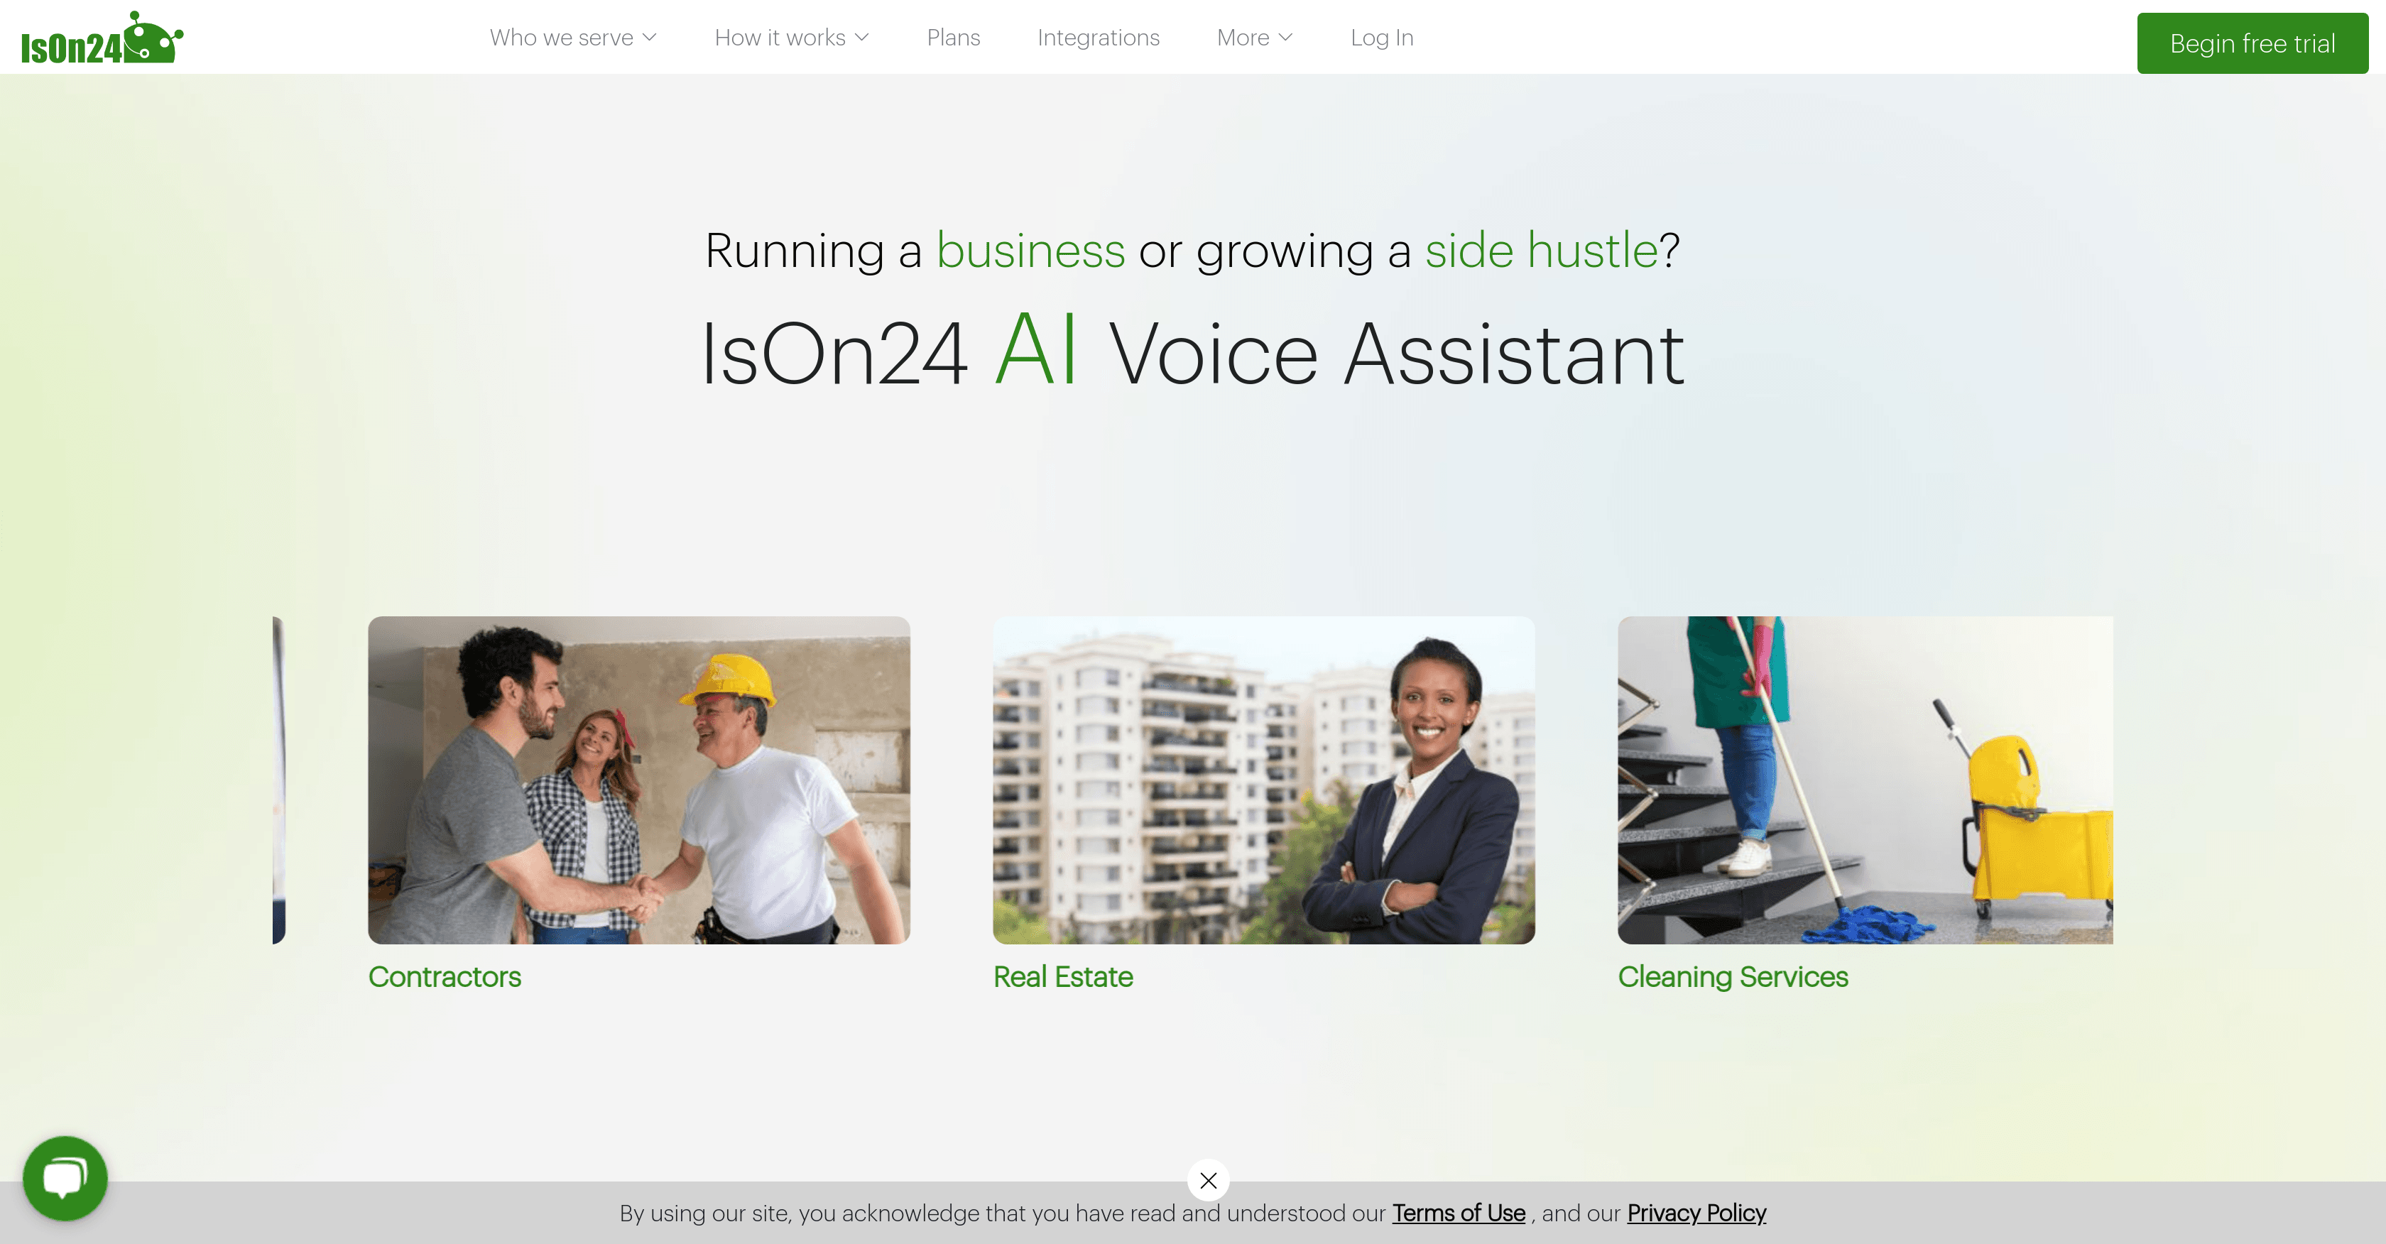2386x1244 pixels.
Task: Dismiss the cookie notice with the X
Action: 1208,1180
